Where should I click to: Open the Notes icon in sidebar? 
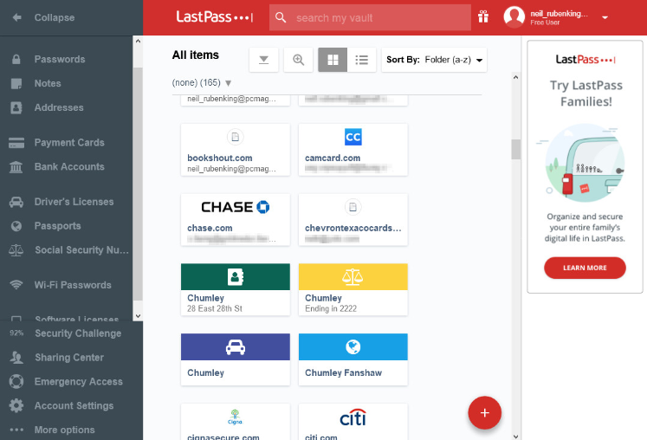[x=16, y=83]
